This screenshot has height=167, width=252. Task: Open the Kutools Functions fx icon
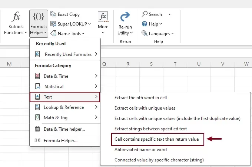click(16, 16)
